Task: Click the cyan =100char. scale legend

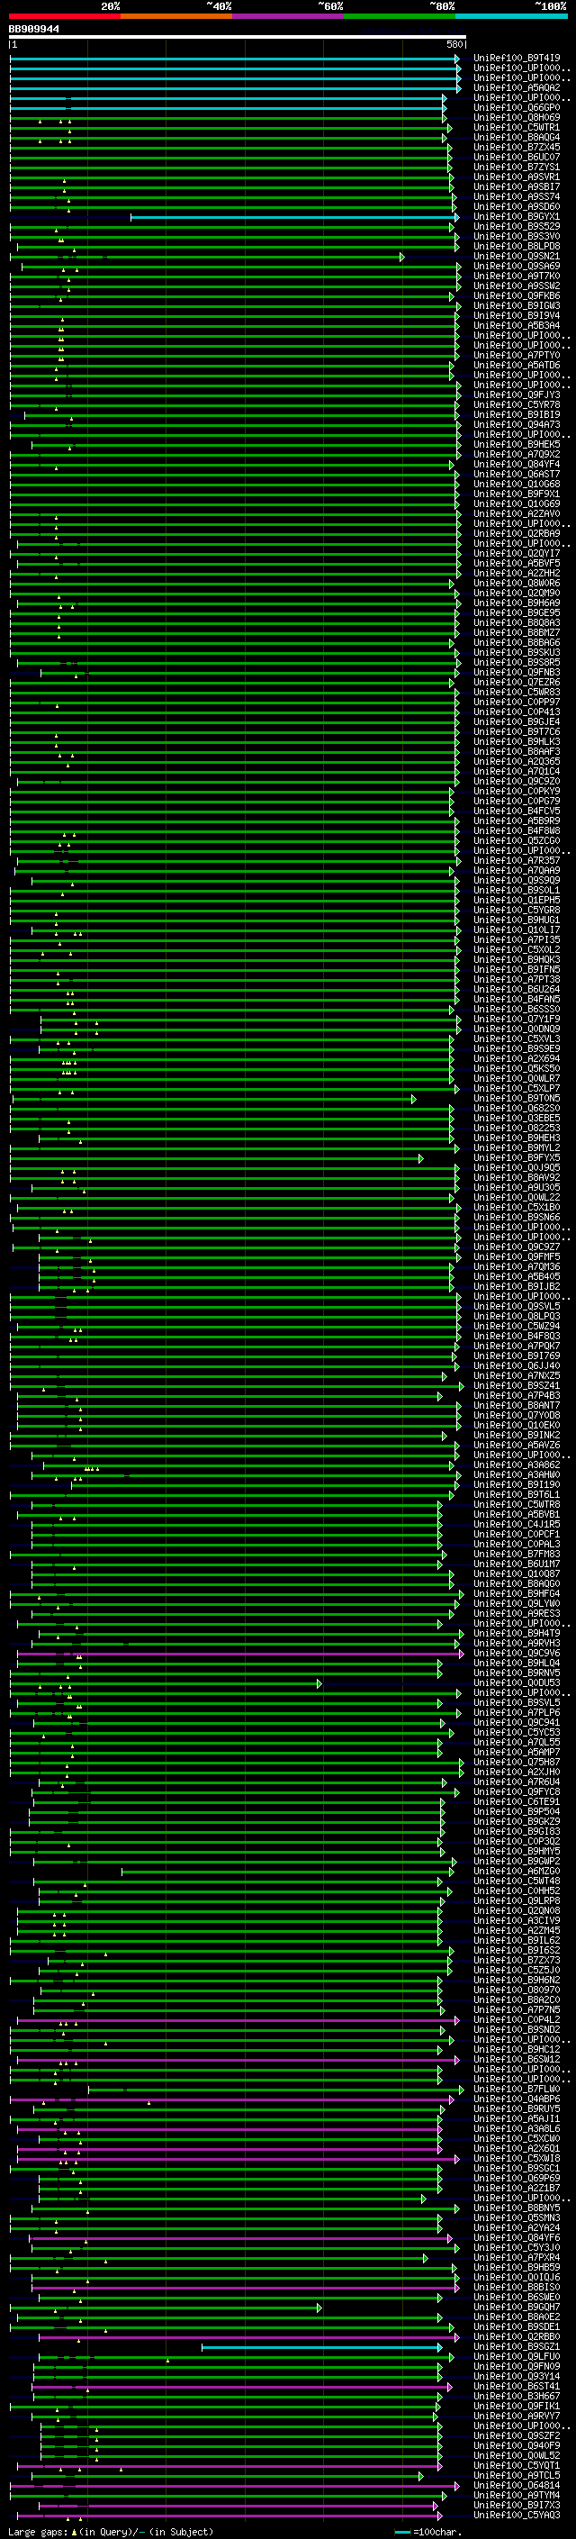Action: coord(428,2531)
